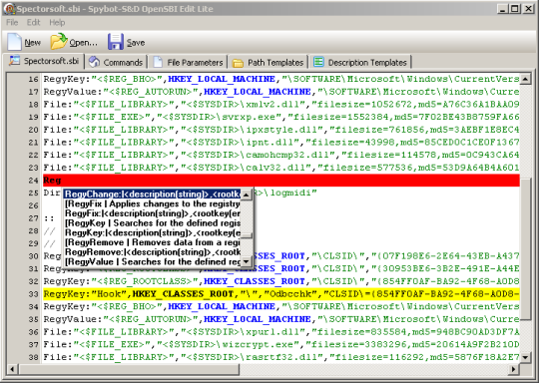Click line 36 xpurl.dll File entry

281,332
